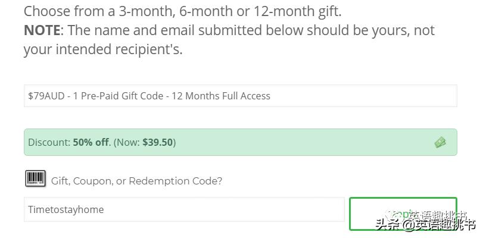This screenshot has width=483, height=238.
Task: Click the Gift, Coupon, or Redemption Code label
Action: [x=136, y=181]
